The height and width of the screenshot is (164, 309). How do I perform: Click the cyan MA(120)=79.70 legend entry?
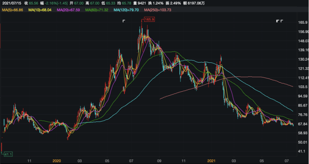(126, 10)
